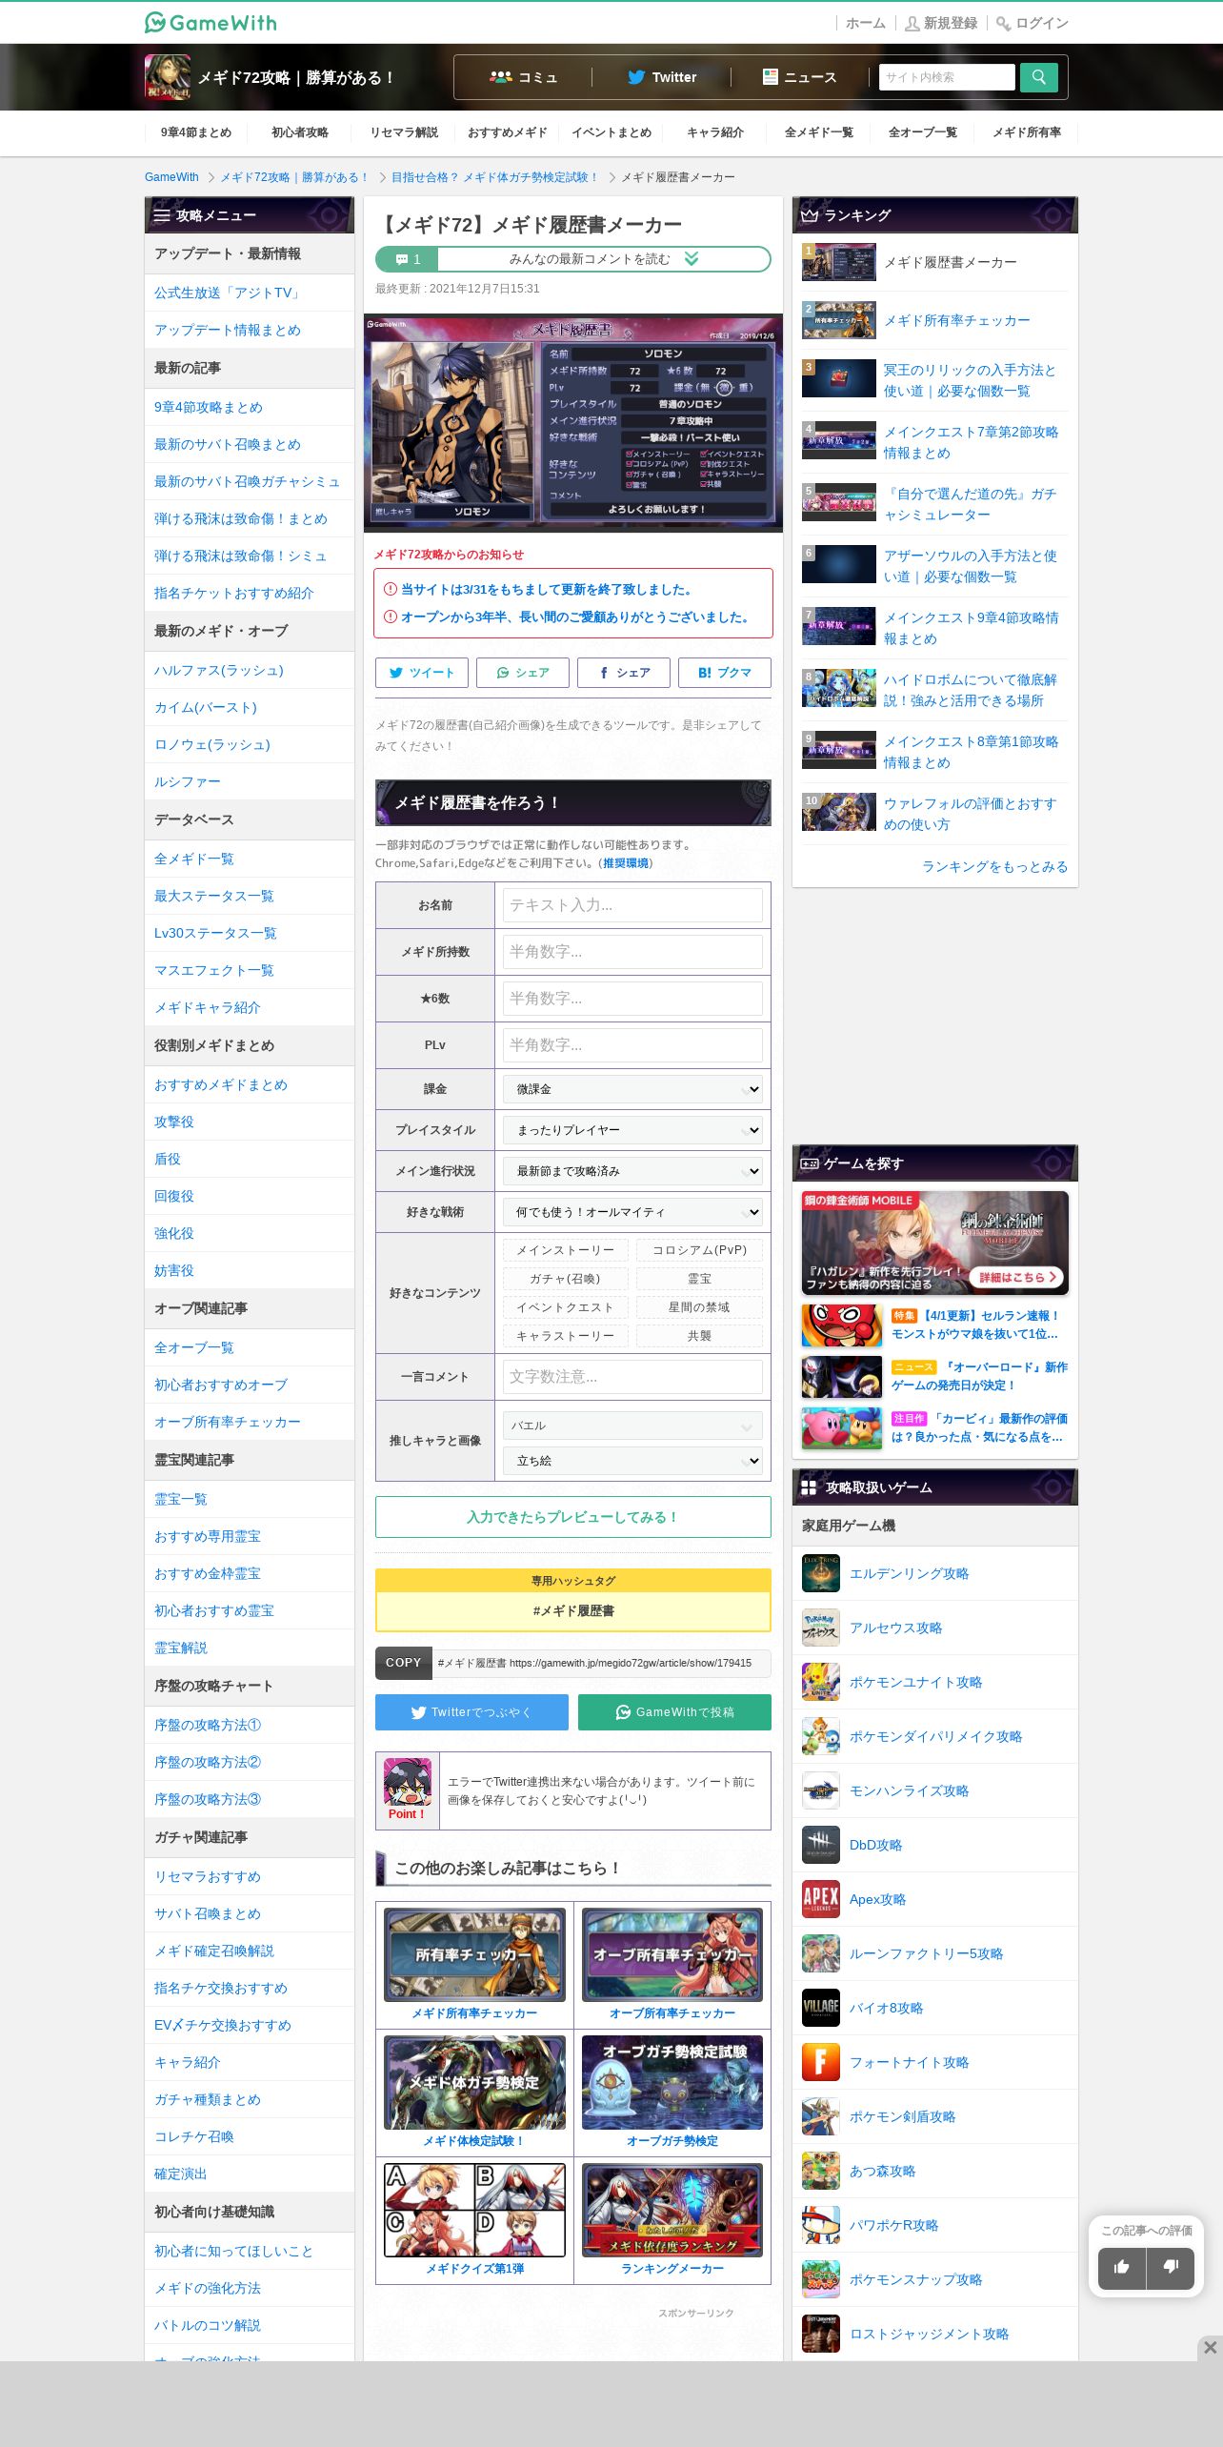Click the green search magnifier button
The width and height of the screenshot is (1223, 2447).
[x=1038, y=77]
